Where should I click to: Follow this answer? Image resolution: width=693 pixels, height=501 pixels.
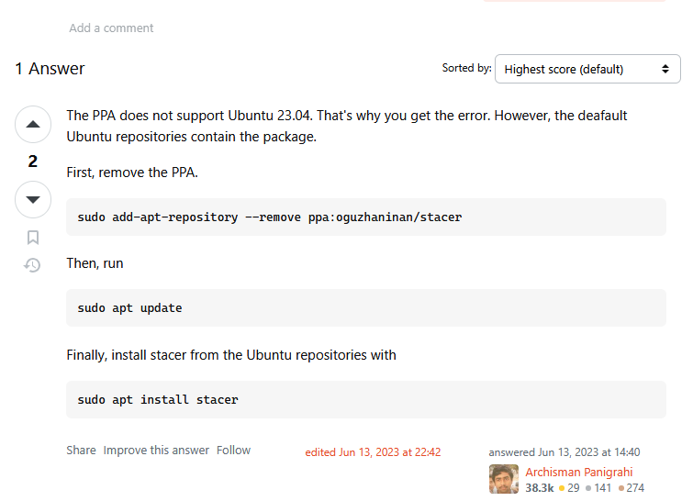(x=233, y=450)
